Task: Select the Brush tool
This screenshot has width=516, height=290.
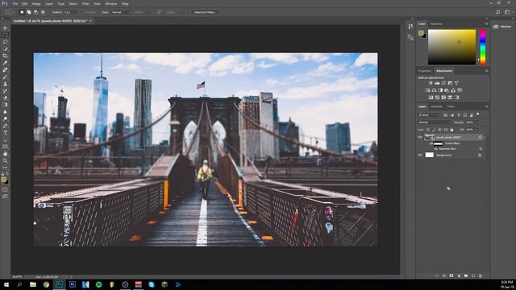Action: (5, 77)
